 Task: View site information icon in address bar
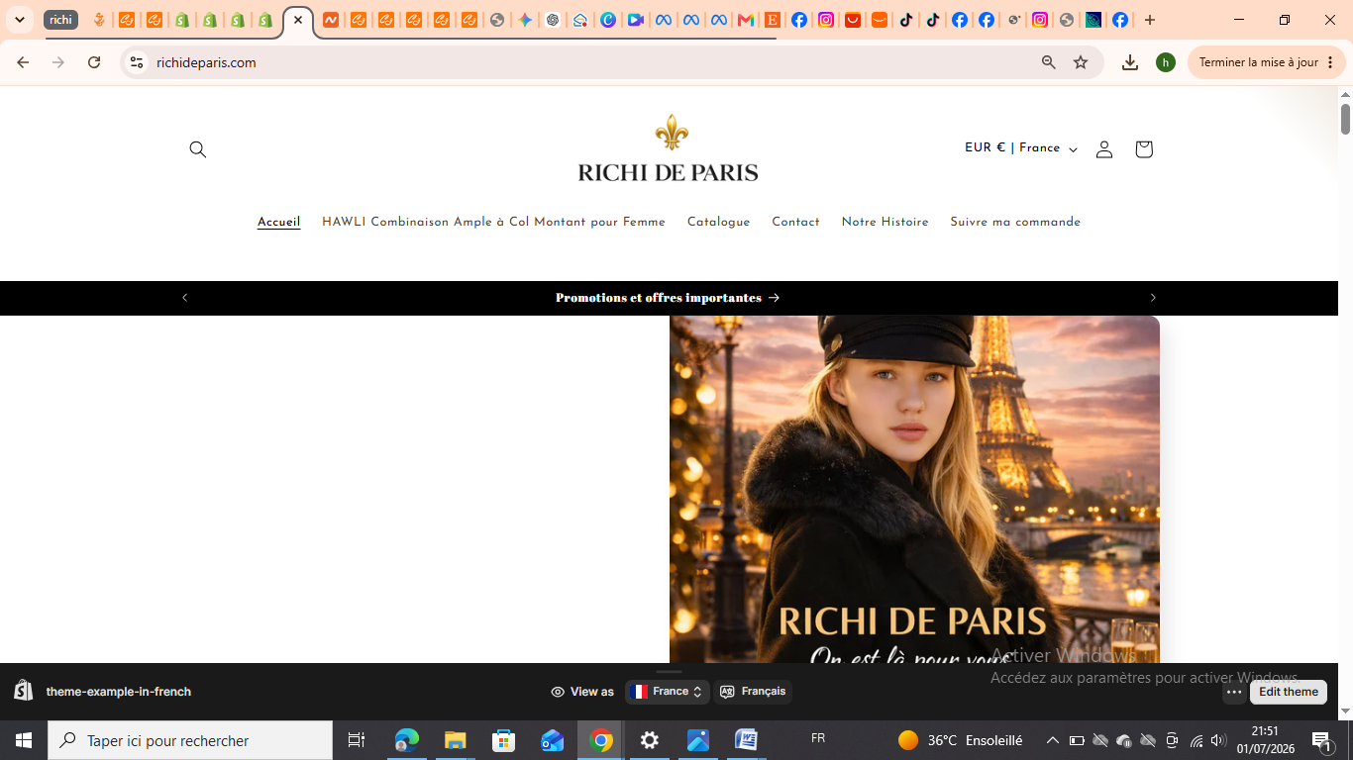(x=137, y=62)
